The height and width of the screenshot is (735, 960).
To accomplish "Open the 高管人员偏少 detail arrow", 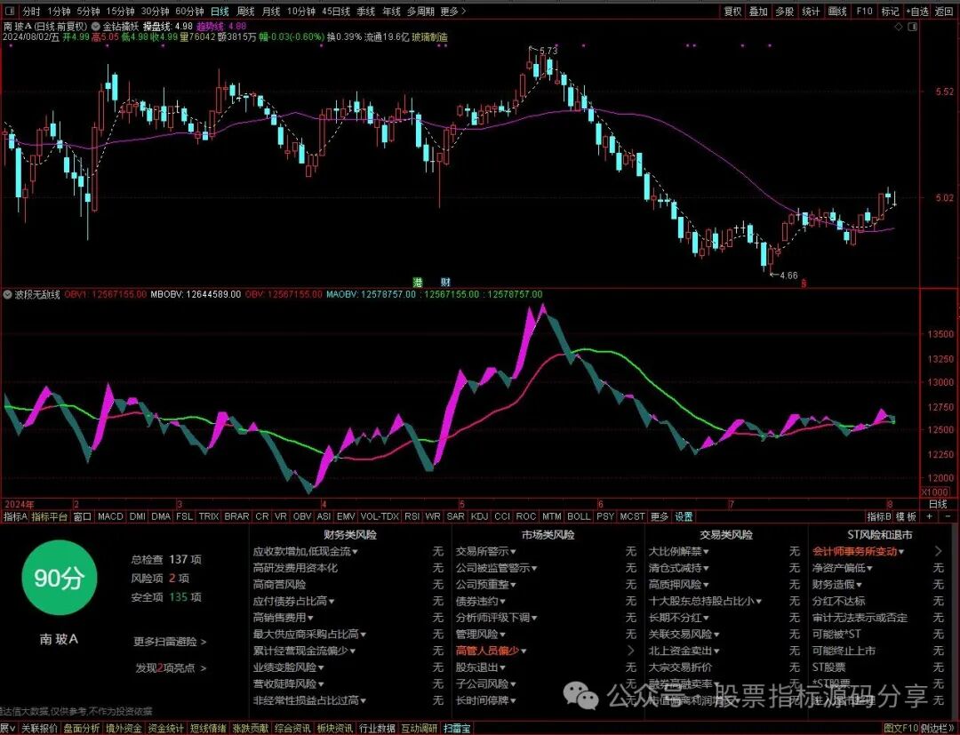I will click(x=630, y=651).
